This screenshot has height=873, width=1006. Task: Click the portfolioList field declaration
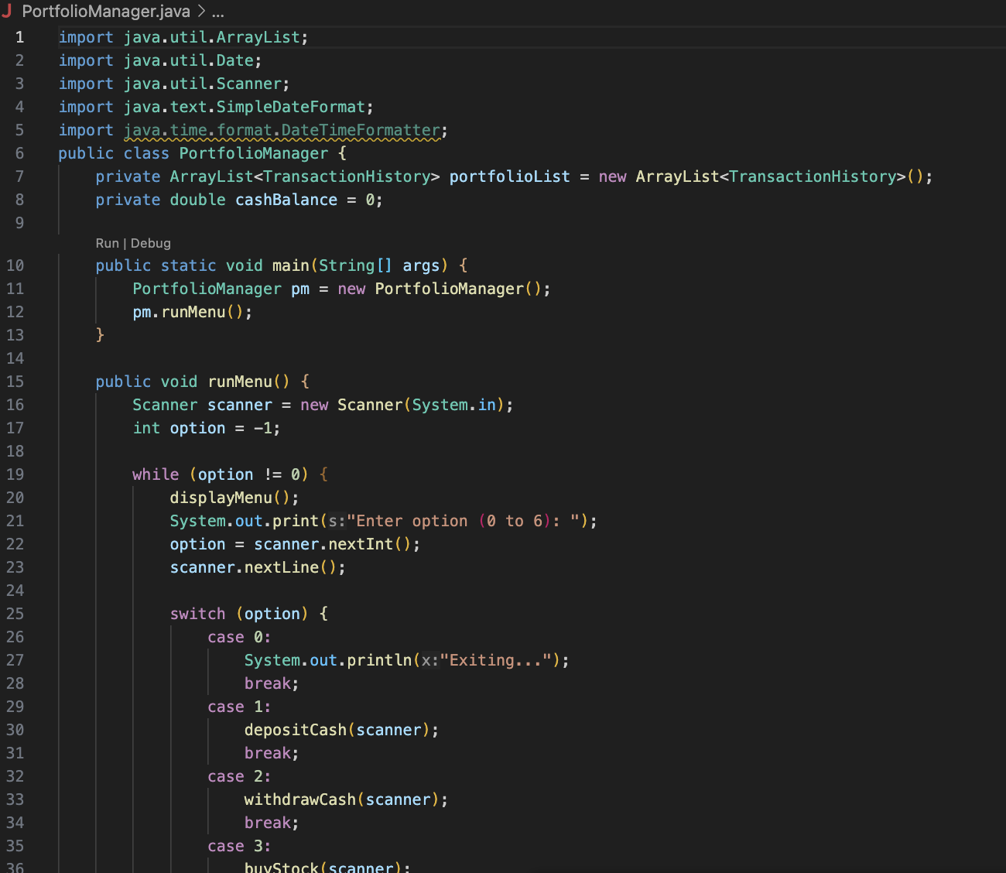(508, 176)
